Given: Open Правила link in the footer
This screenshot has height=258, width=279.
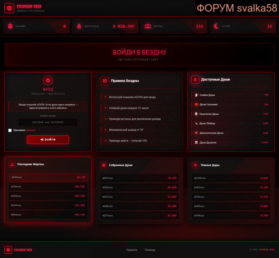Looking at the screenshot, I should (132, 250).
